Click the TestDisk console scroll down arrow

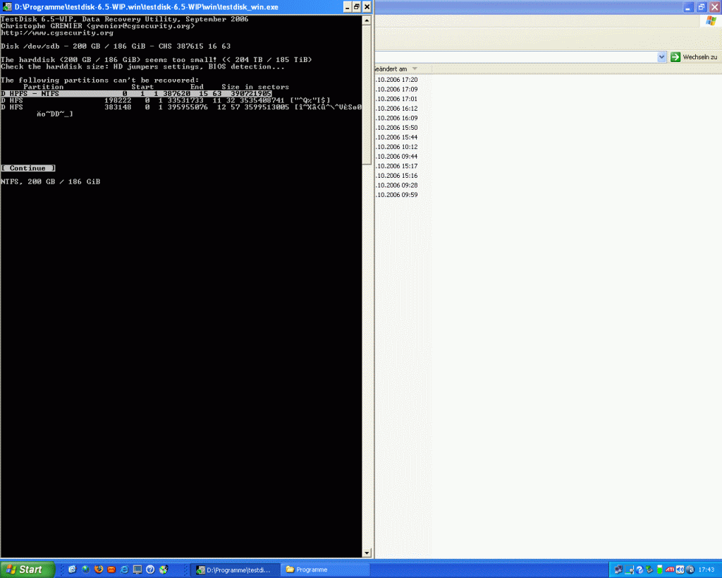click(x=367, y=553)
